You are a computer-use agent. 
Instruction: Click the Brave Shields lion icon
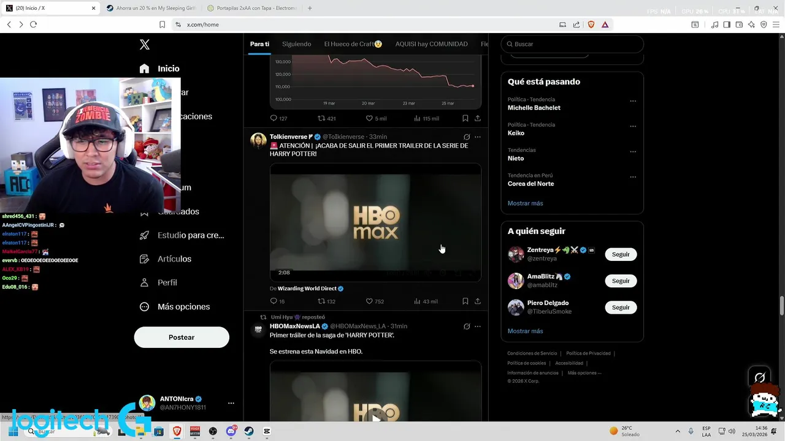591,24
